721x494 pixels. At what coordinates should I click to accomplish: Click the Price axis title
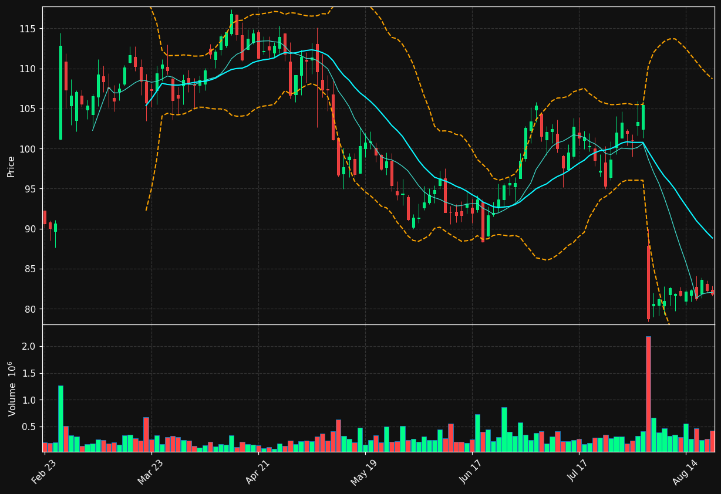(11, 166)
